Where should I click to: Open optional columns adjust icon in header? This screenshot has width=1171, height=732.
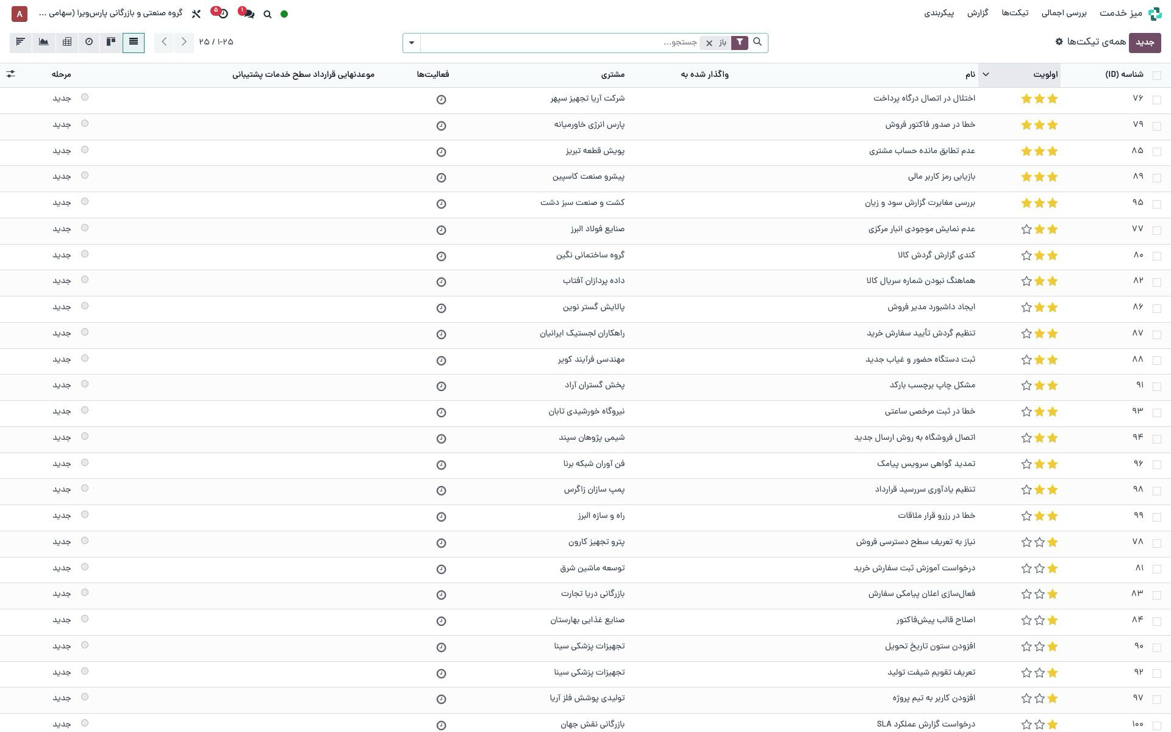coord(11,74)
